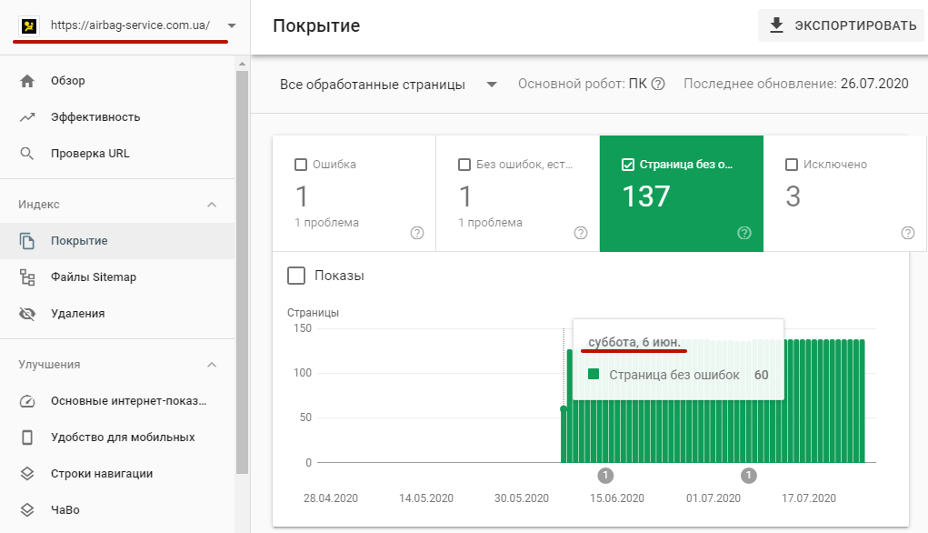Click the Основные интернет-показатели gauge icon
Viewport: 928px width, 533px height.
pos(27,401)
